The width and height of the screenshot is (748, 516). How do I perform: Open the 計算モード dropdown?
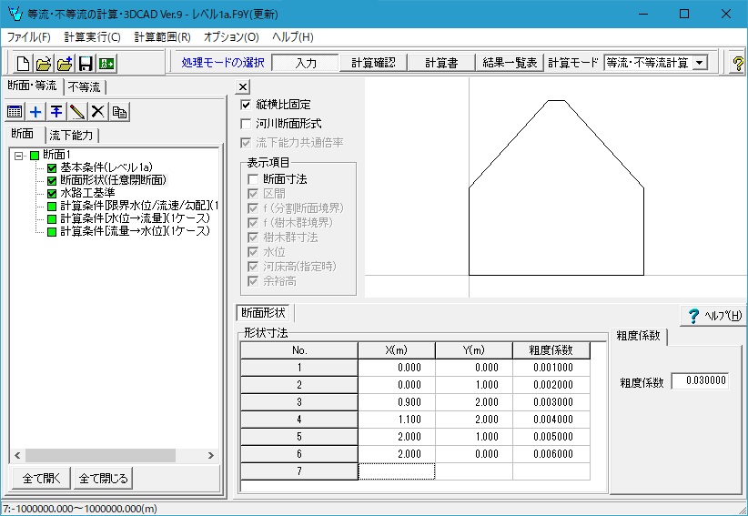700,63
